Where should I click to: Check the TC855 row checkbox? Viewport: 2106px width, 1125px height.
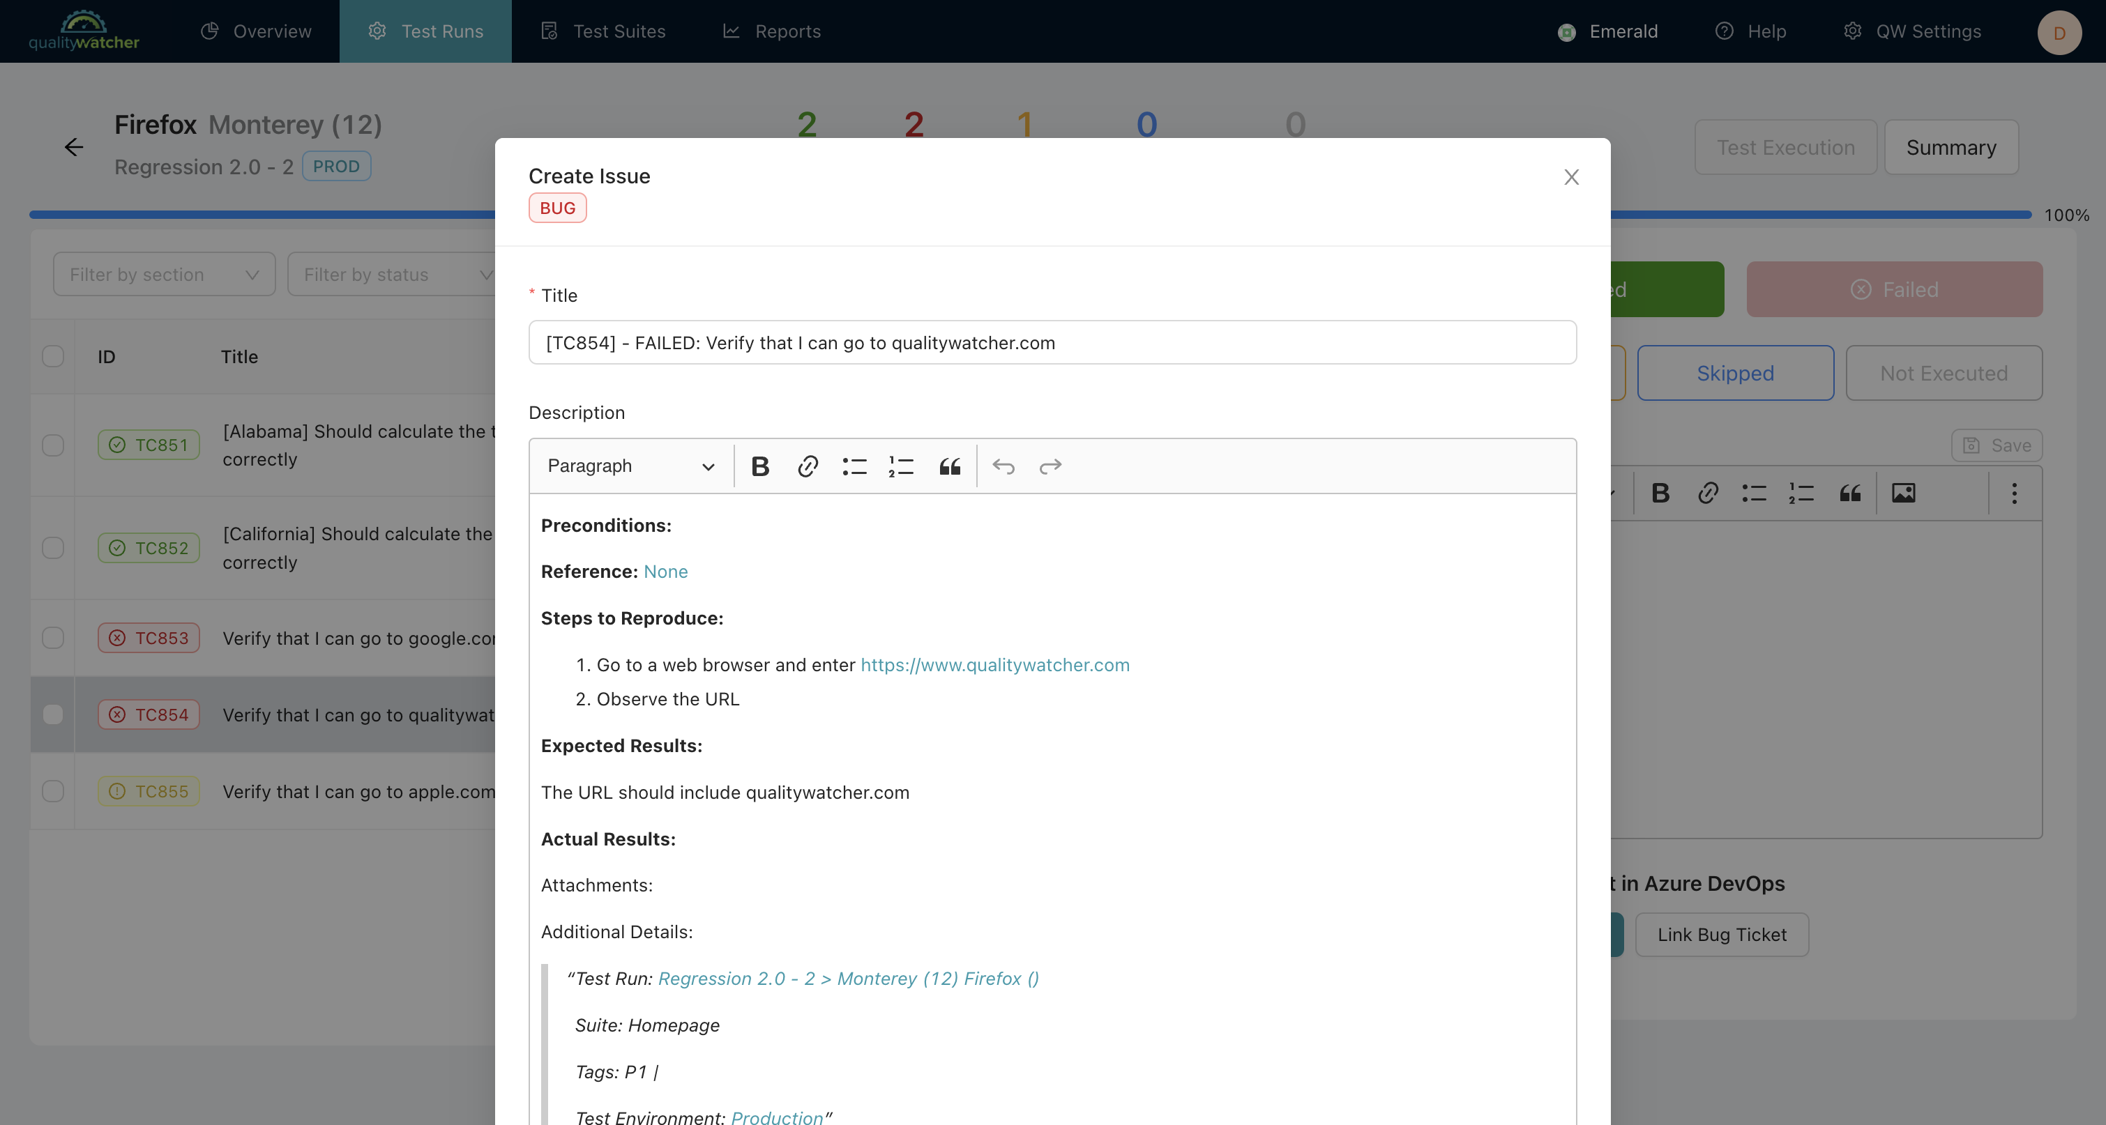coord(53,792)
